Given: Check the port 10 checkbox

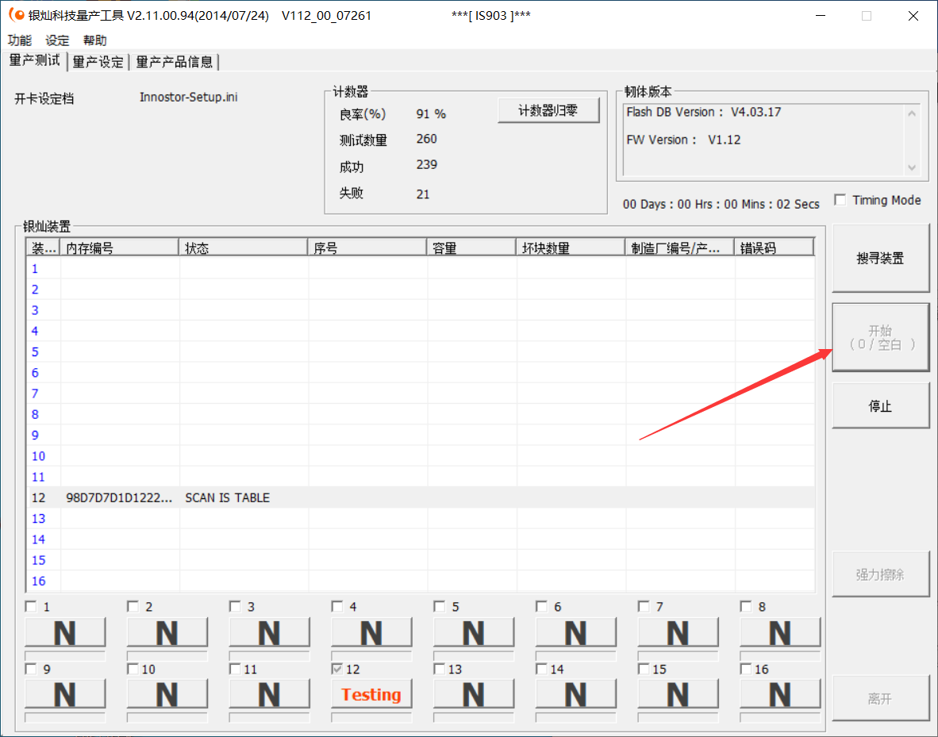Looking at the screenshot, I should [x=133, y=669].
